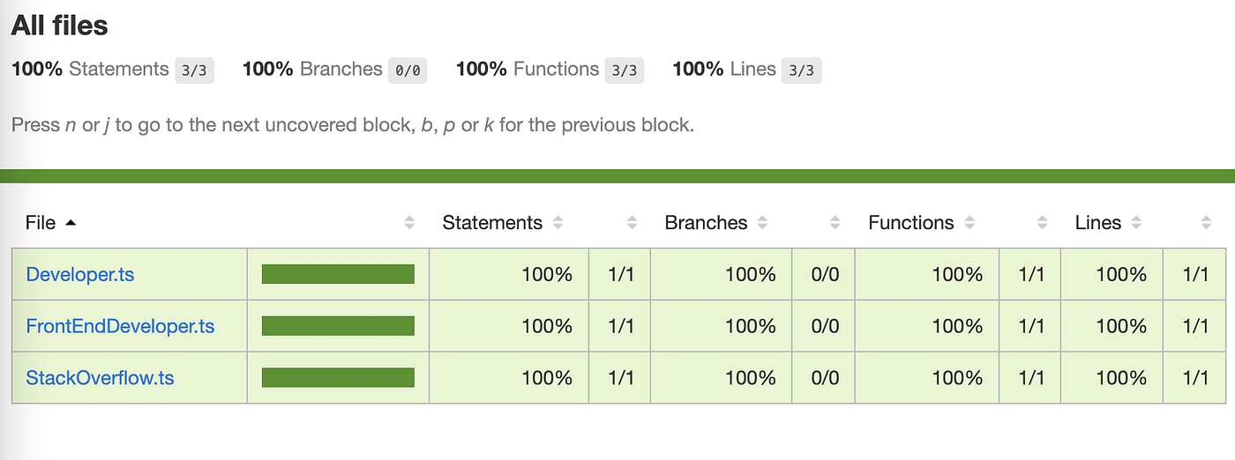Click sort arrows in lines count column header
The image size is (1235, 460).
[x=1206, y=223]
